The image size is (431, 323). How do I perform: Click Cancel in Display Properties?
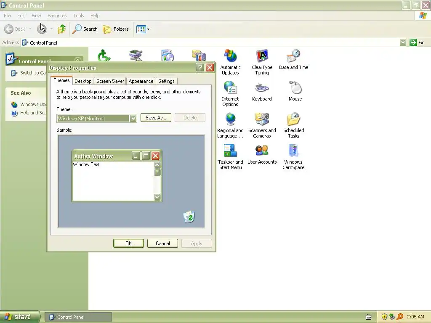click(162, 244)
